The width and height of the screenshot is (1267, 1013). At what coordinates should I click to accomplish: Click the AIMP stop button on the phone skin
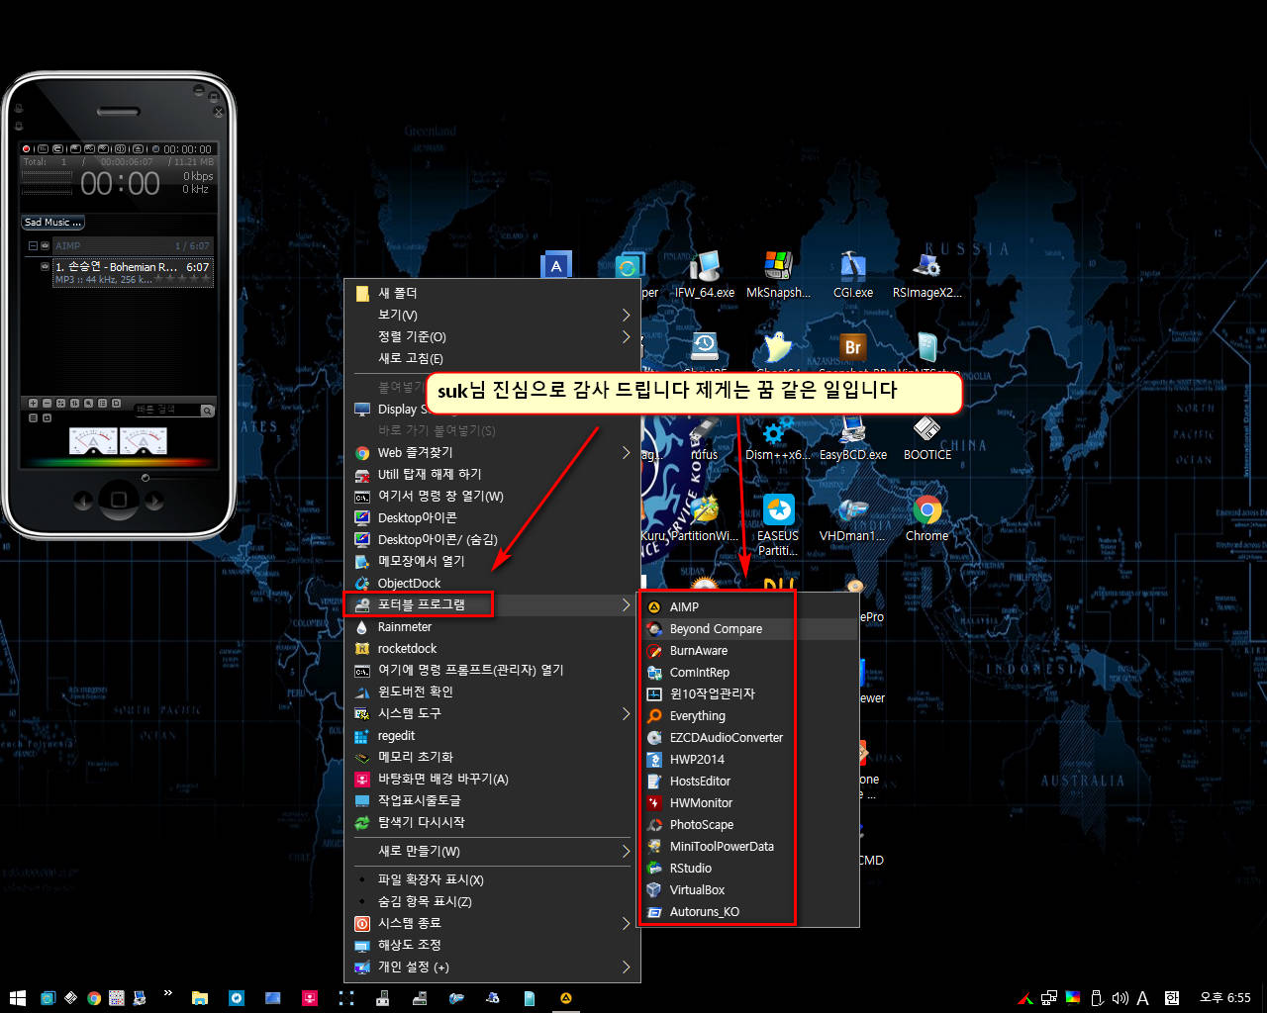119,500
